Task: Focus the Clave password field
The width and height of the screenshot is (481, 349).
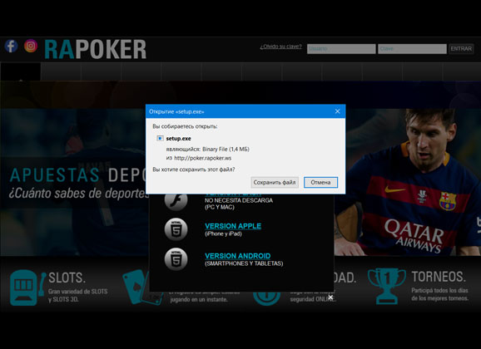Action: coord(412,49)
